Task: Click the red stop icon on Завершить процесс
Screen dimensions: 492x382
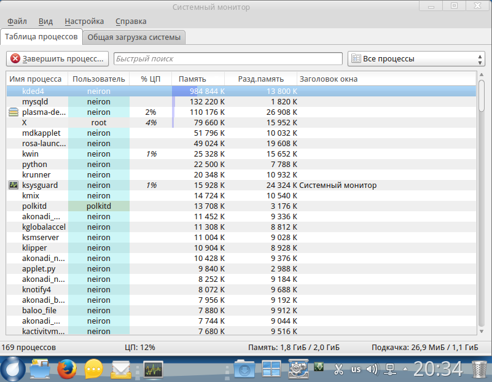Action: click(15, 58)
